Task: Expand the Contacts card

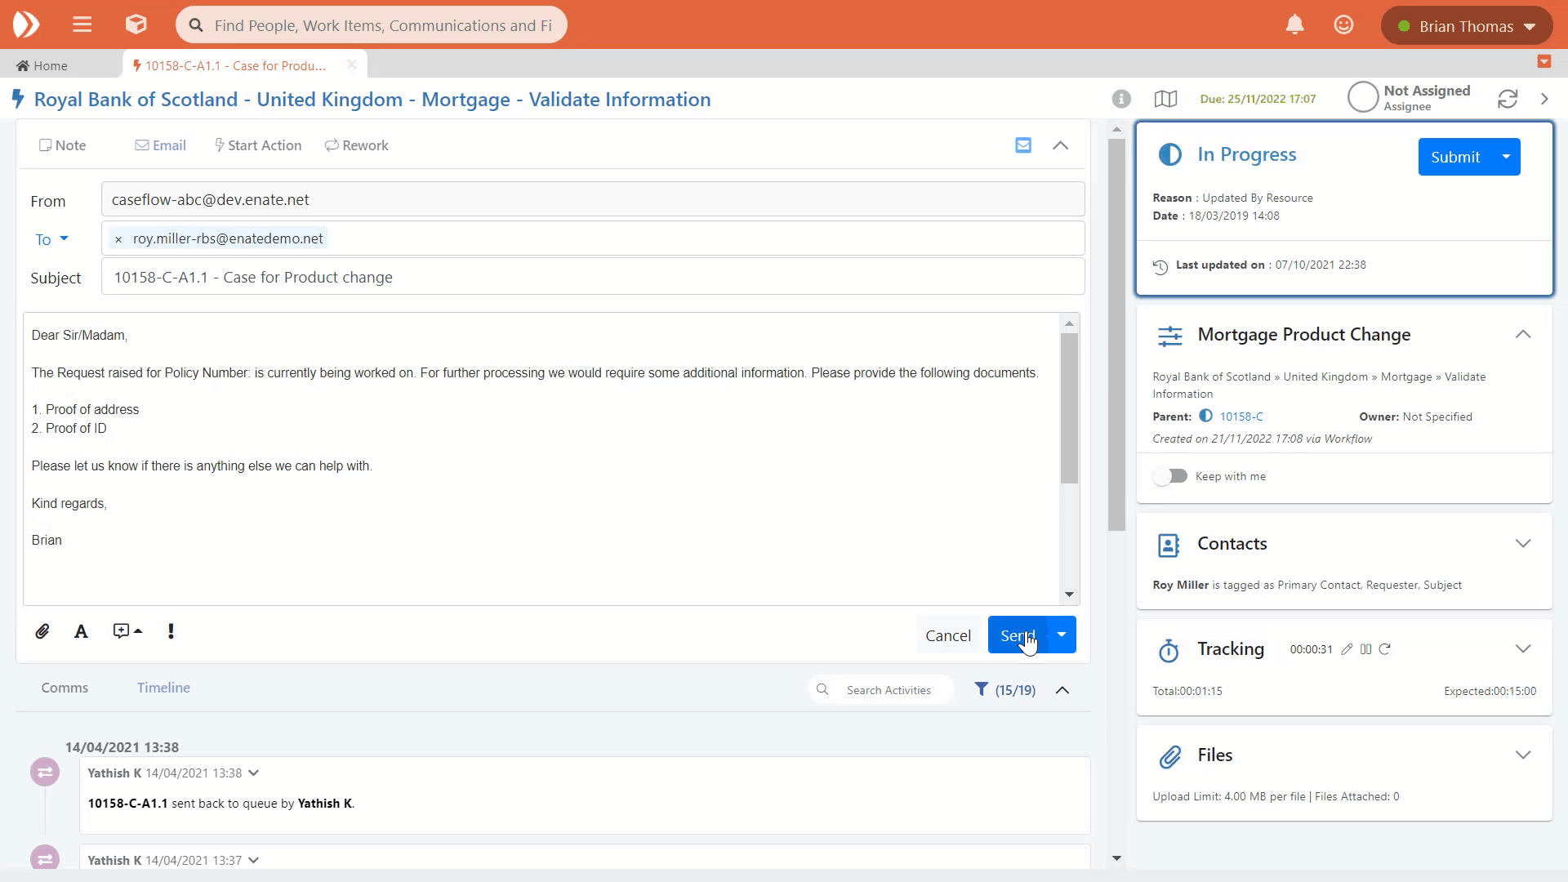Action: point(1522,544)
